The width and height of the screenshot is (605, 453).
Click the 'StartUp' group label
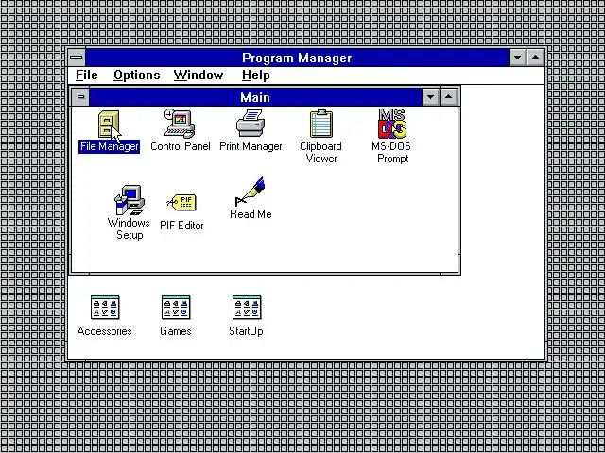pyautogui.click(x=246, y=331)
